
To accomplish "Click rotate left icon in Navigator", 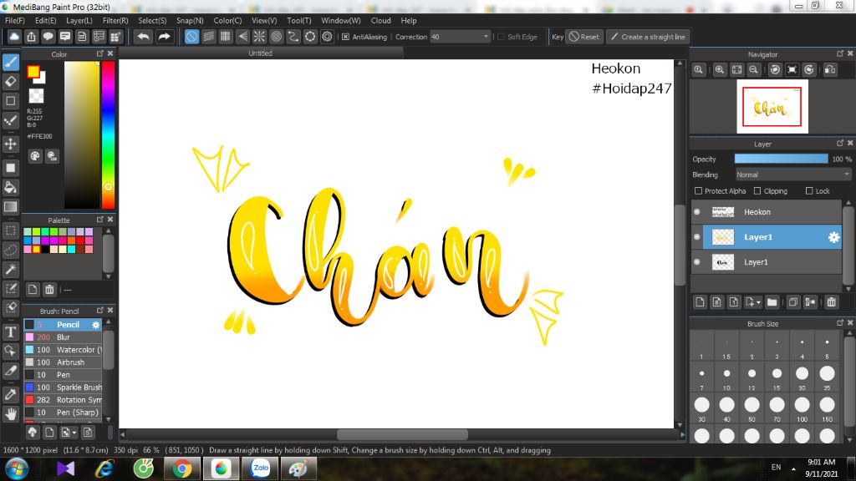I will tap(775, 70).
